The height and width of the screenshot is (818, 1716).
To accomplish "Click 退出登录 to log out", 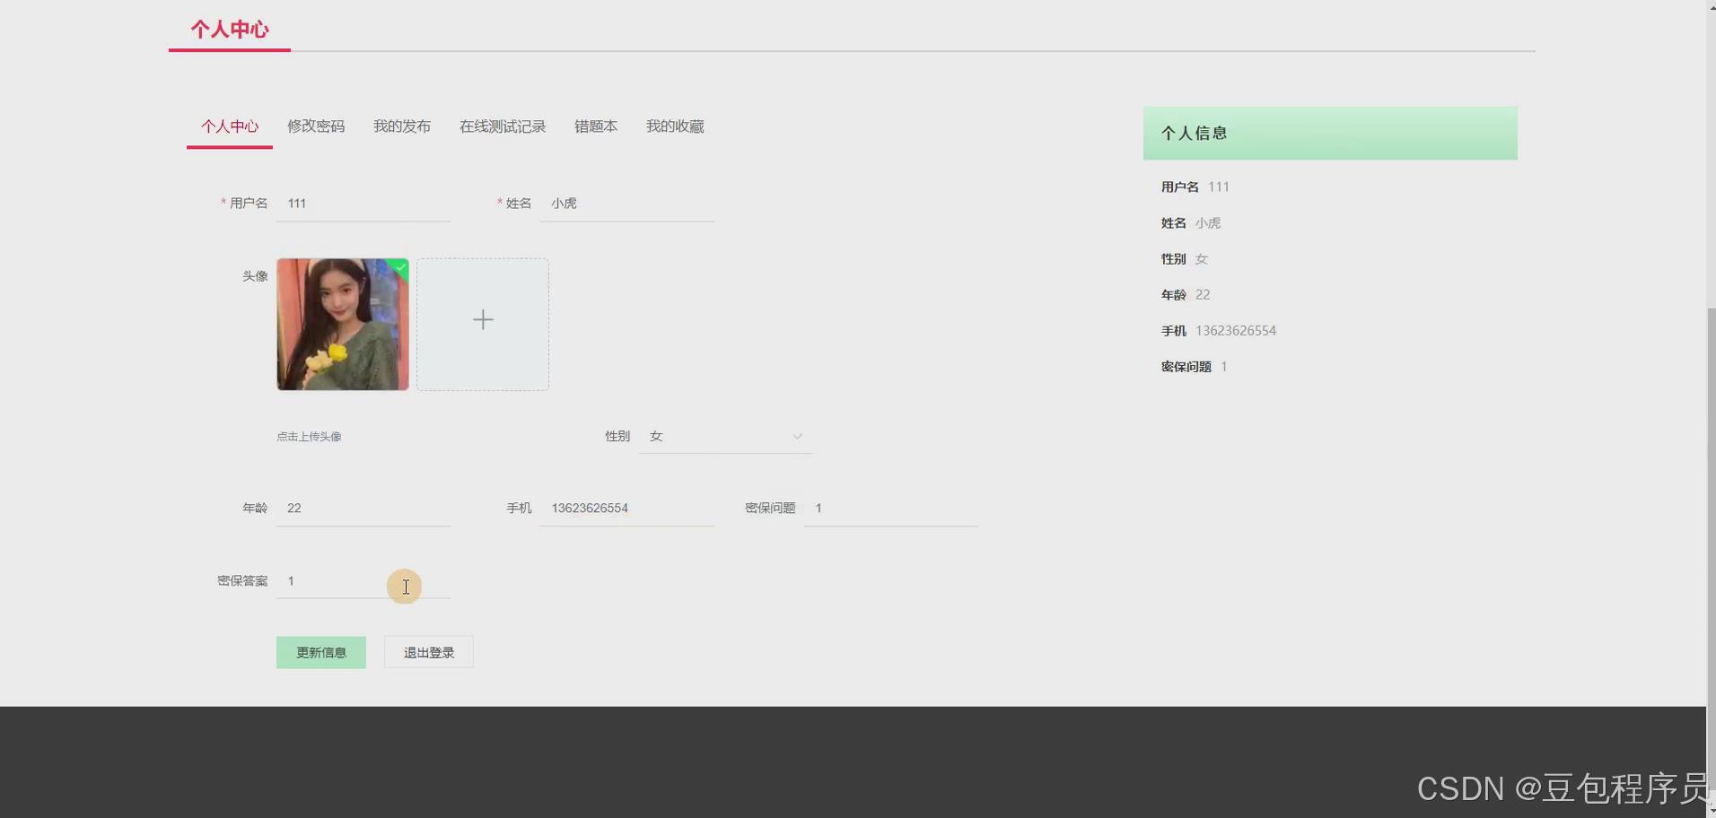I will click(428, 652).
